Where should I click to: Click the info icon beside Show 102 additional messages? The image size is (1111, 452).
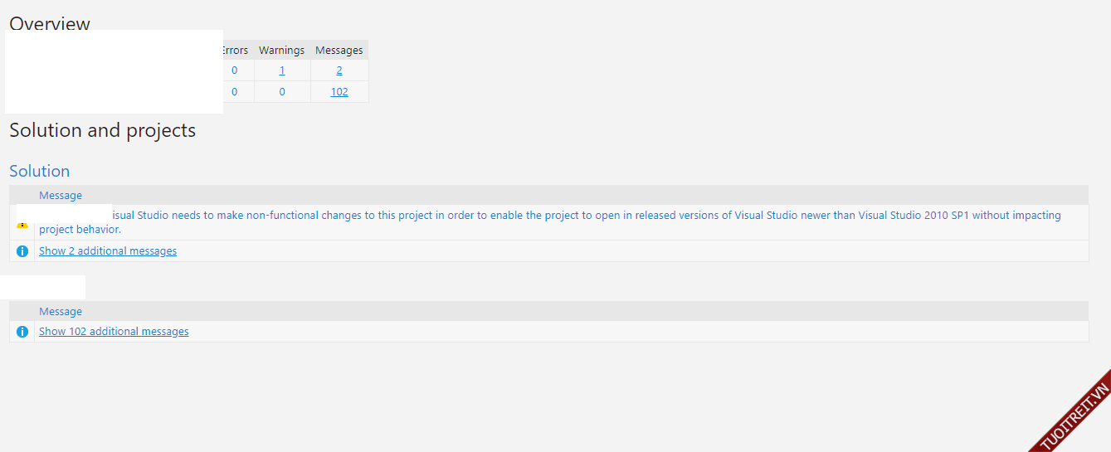coord(22,332)
